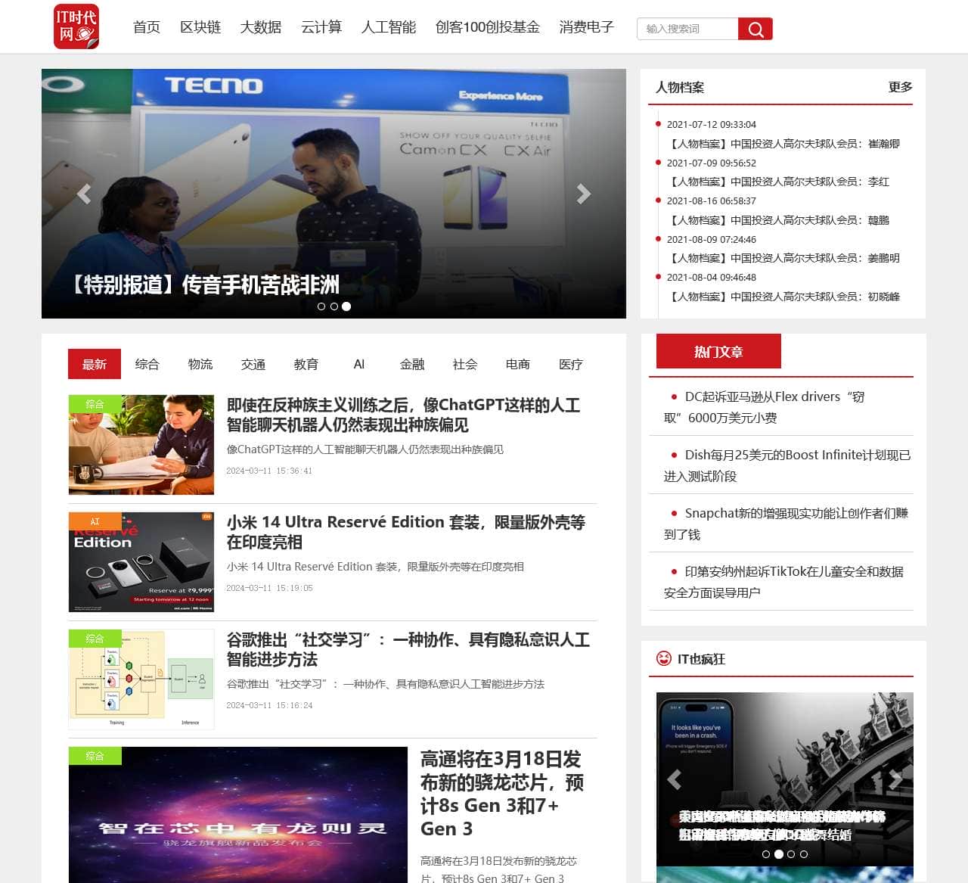Image resolution: width=968 pixels, height=883 pixels.
Task: Open ChatGPT种族偏见 article headline
Action: (x=404, y=415)
